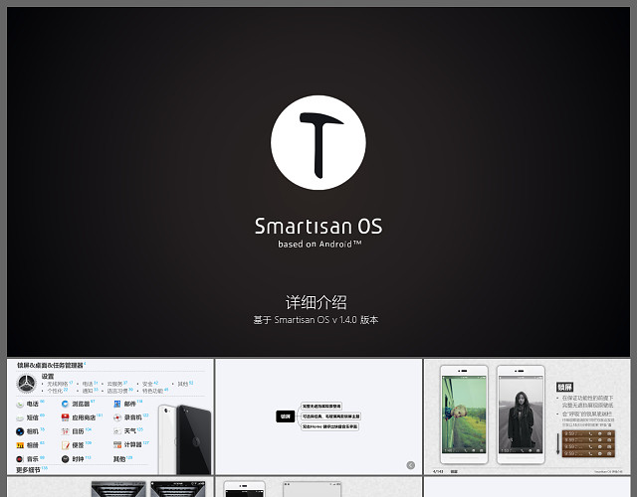Image resolution: width=637 pixels, height=497 pixels.
Task: Click the 短信 label in app list
Action: click(x=33, y=417)
